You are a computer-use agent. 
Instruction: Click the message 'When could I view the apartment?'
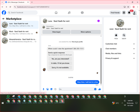point(66,49)
